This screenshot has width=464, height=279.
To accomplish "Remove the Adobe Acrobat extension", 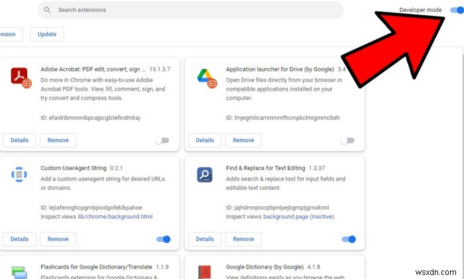I will (58, 140).
